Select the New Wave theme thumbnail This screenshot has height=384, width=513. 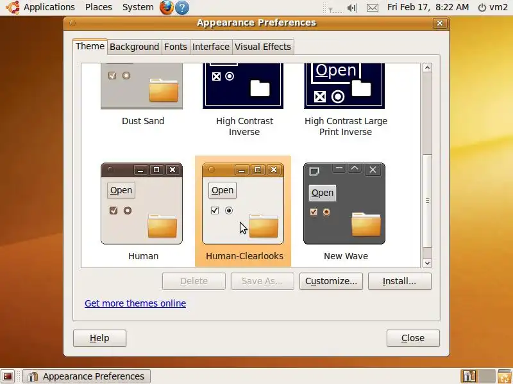tap(344, 204)
